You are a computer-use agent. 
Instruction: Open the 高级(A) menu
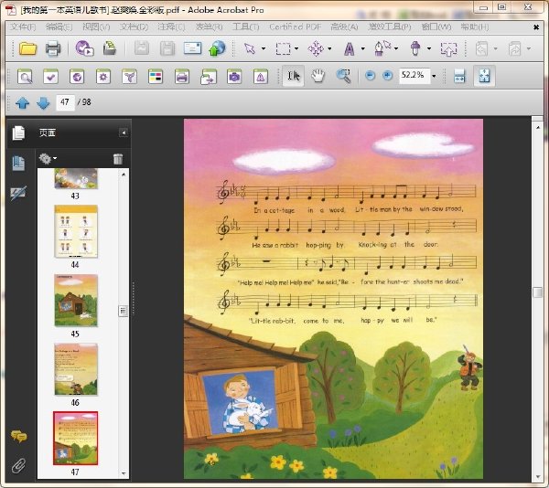344,27
